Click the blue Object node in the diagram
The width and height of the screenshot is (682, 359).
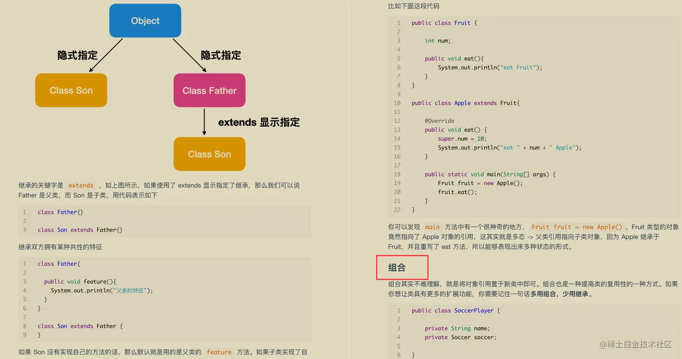pyautogui.click(x=145, y=20)
